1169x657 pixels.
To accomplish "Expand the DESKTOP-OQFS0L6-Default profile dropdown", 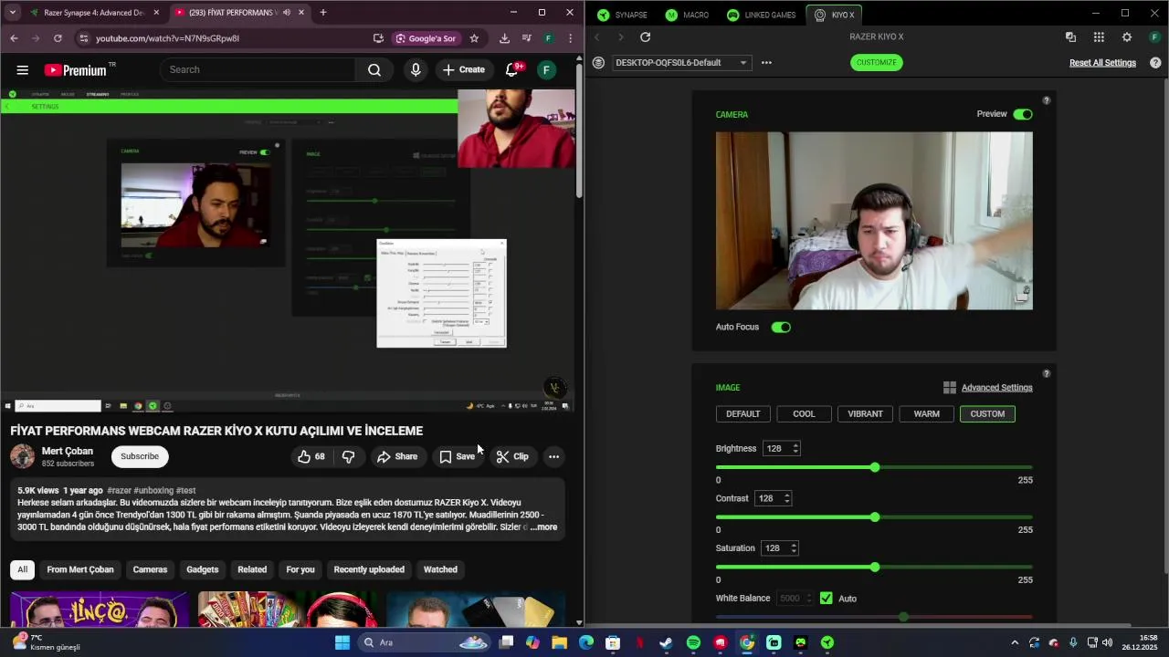I will click(680, 63).
